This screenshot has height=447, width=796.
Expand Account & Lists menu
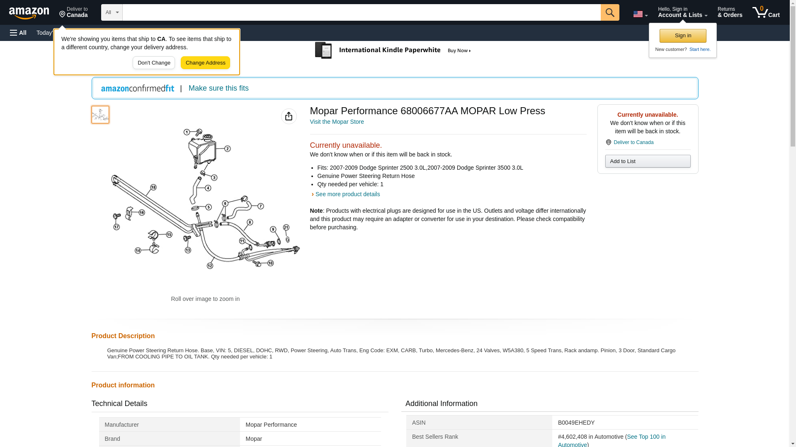click(x=682, y=12)
